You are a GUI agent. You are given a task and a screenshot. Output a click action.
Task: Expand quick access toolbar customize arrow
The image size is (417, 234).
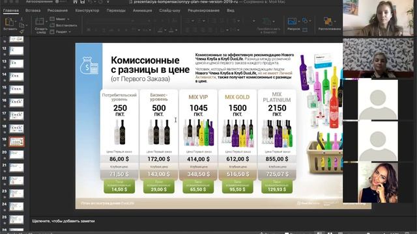coord(108,2)
